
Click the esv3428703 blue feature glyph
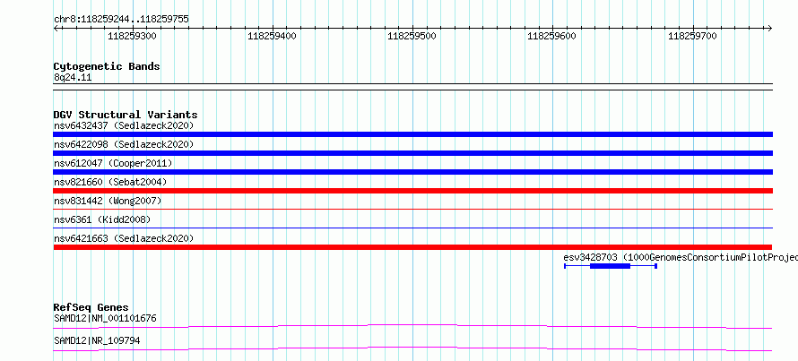(611, 266)
